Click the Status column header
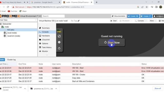 tap(152, 64)
